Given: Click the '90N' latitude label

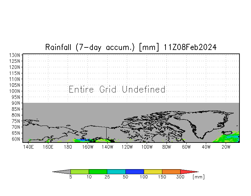Looking at the screenshot, I should (16, 103).
